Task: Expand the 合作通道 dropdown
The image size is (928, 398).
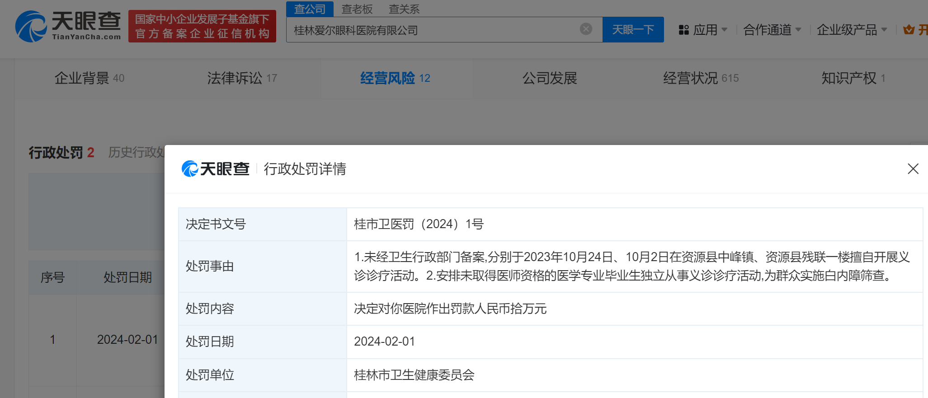Action: (772, 30)
